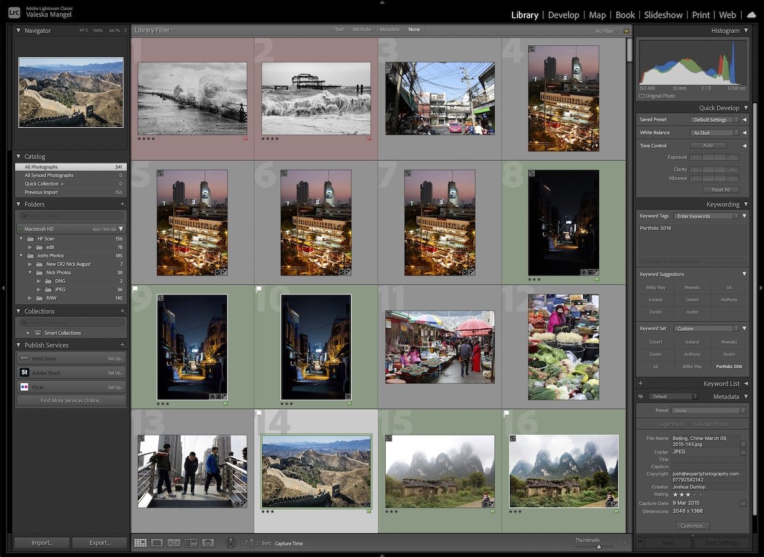Toggle the filter lock padlock
764x557 pixels.
[626, 30]
